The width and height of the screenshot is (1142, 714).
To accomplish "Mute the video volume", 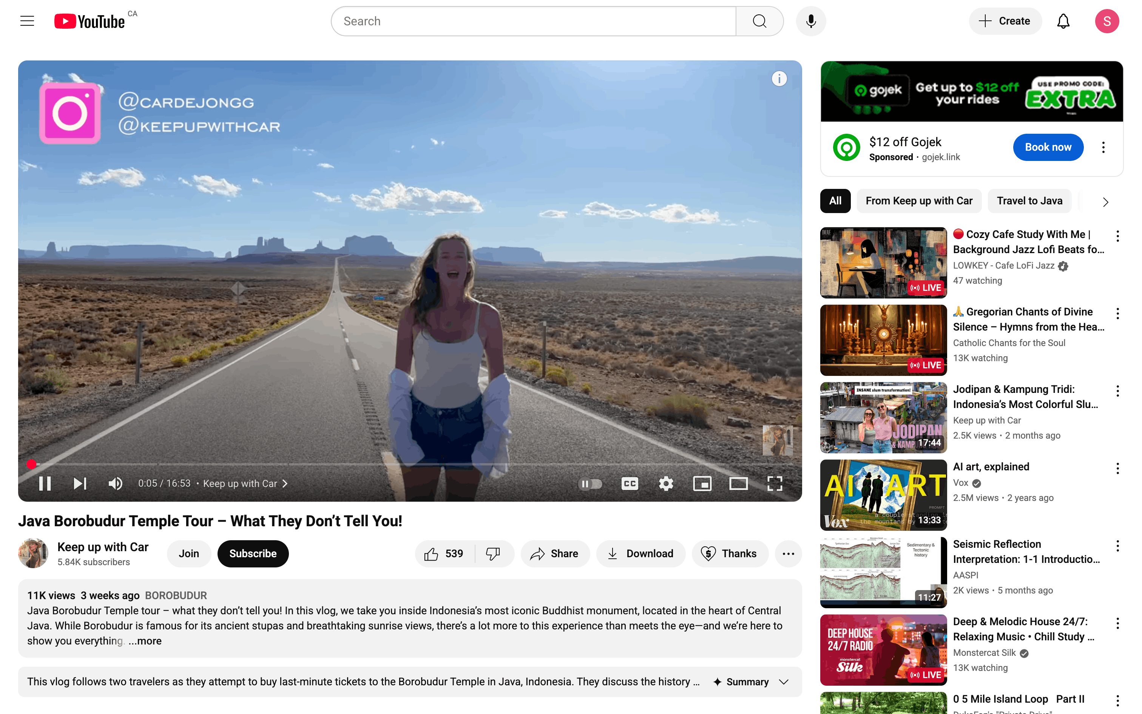I will (x=115, y=483).
